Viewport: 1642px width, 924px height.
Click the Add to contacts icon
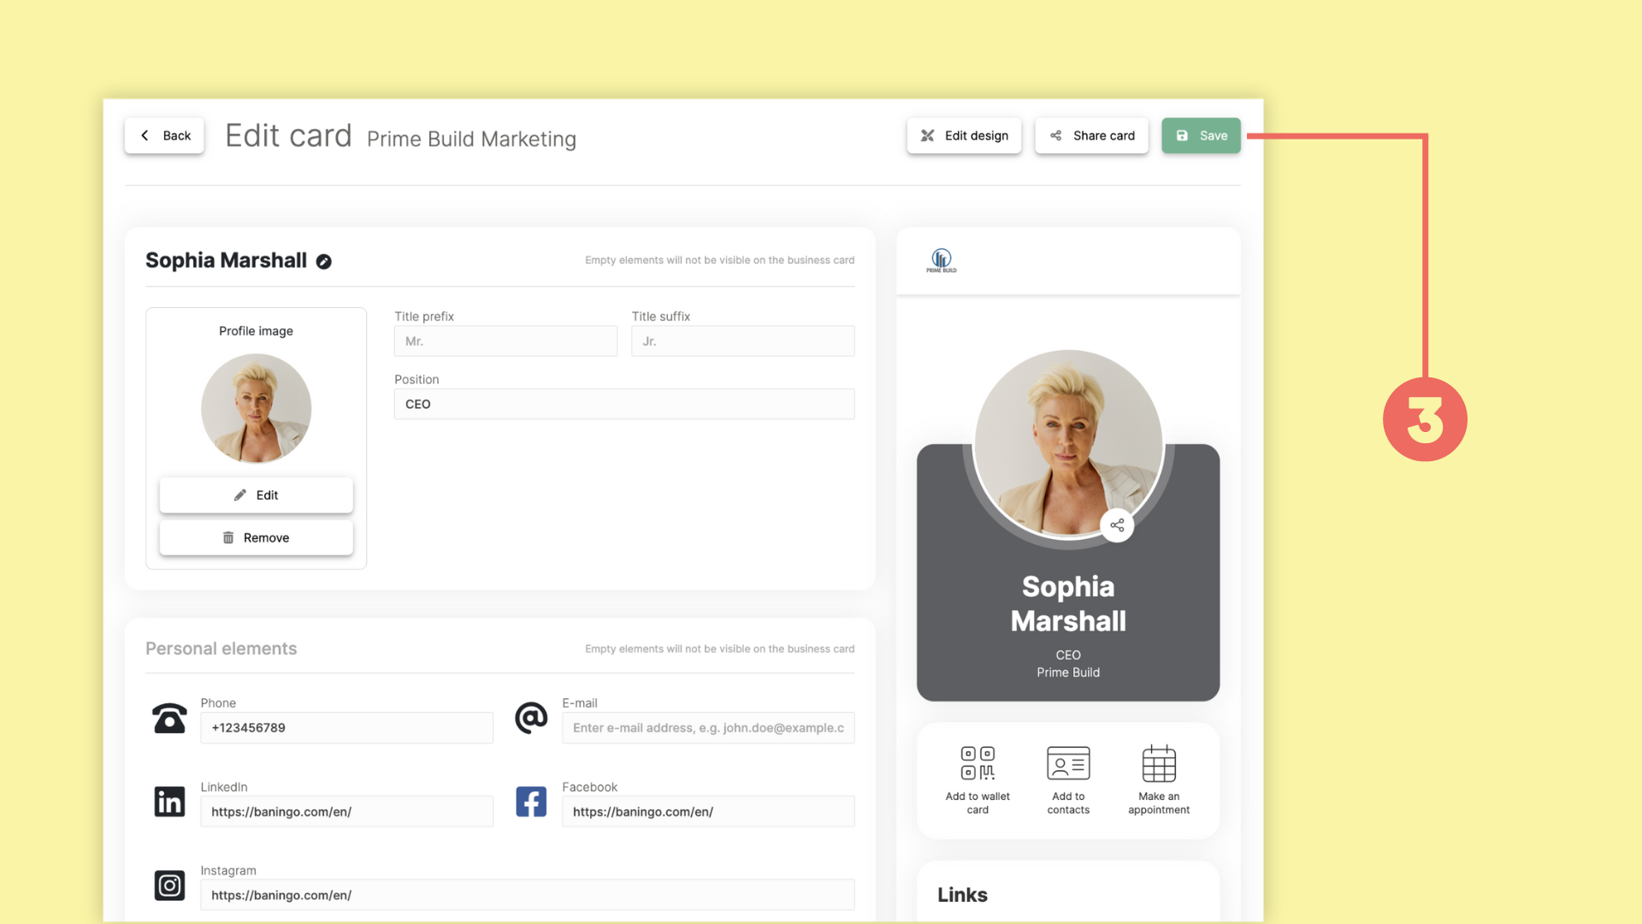(x=1068, y=763)
